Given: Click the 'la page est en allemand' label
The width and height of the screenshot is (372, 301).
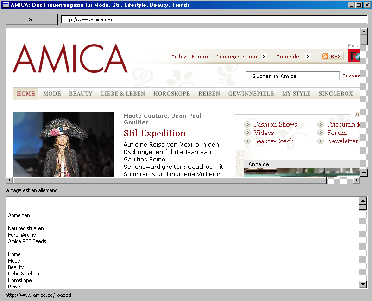Looking at the screenshot, I should coord(32,190).
